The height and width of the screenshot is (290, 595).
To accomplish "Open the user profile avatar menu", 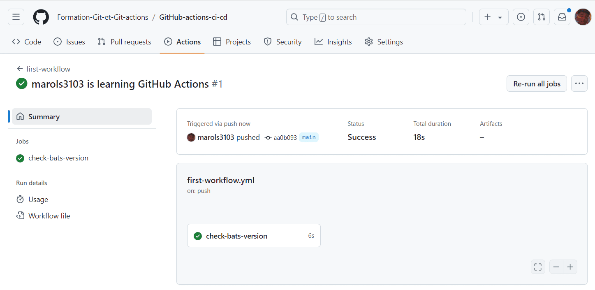I will pos(583,17).
